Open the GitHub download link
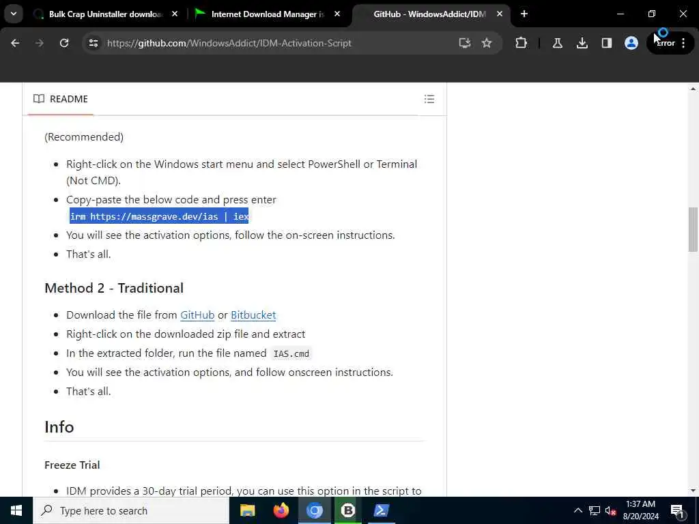The image size is (699, 524). (197, 315)
